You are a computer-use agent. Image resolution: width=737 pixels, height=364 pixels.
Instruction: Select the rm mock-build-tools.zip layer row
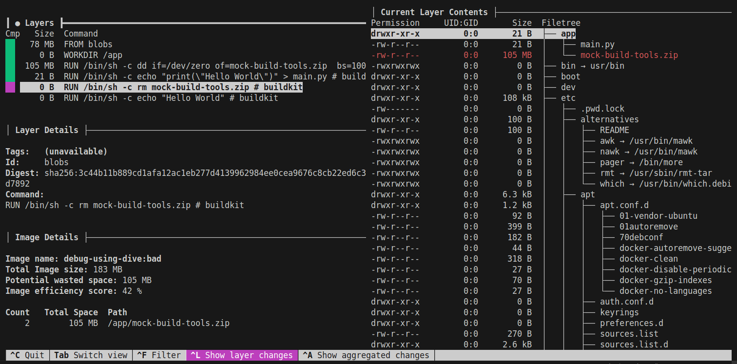pos(161,87)
